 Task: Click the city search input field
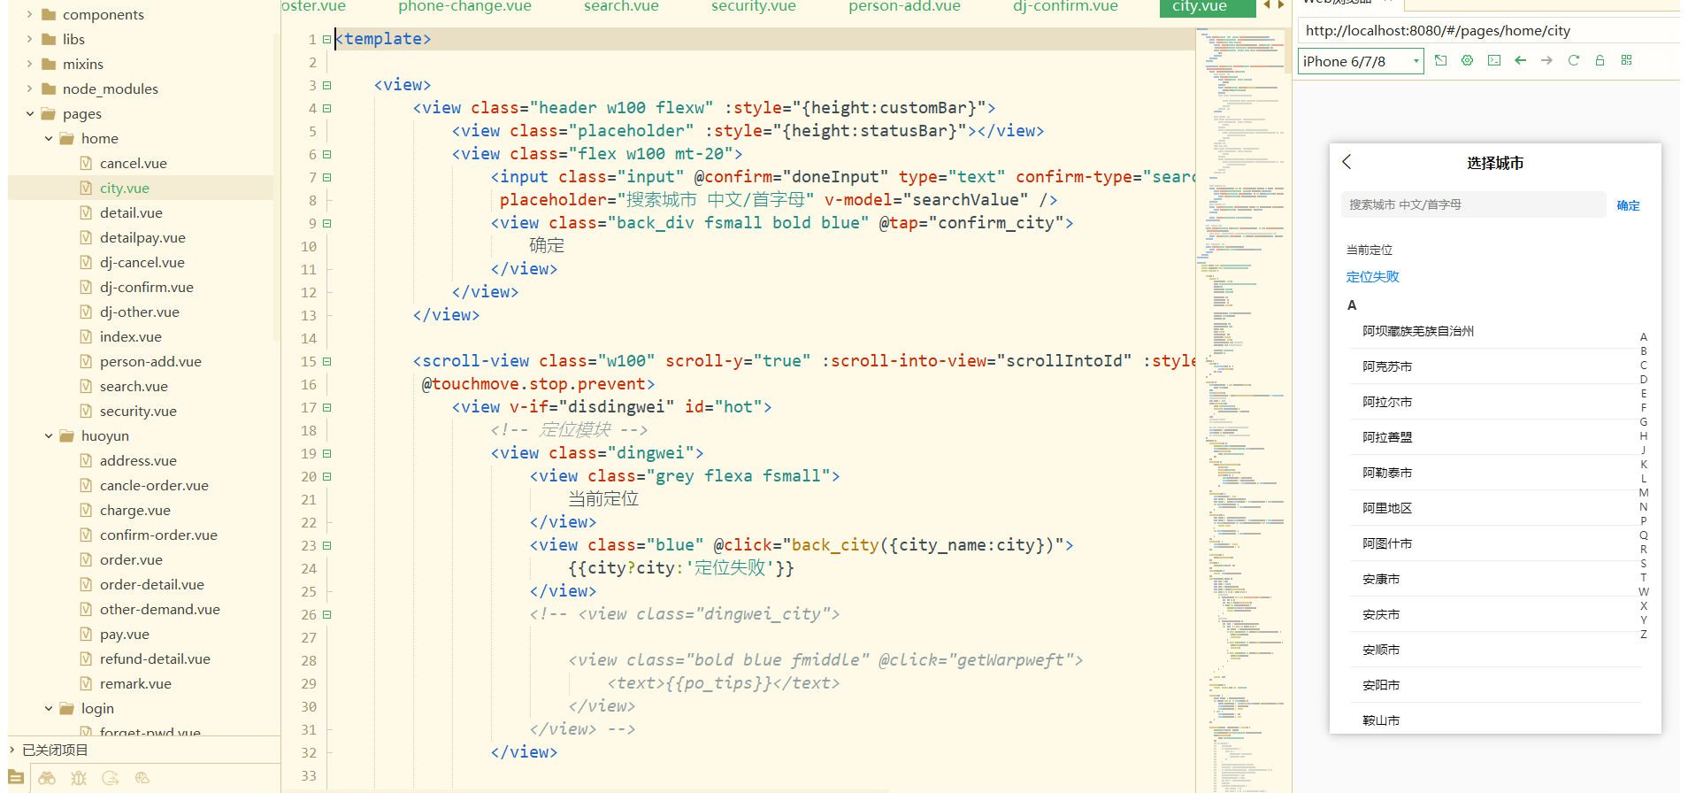pos(1472,204)
